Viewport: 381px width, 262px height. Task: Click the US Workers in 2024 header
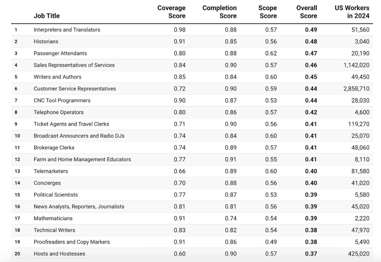352,12
